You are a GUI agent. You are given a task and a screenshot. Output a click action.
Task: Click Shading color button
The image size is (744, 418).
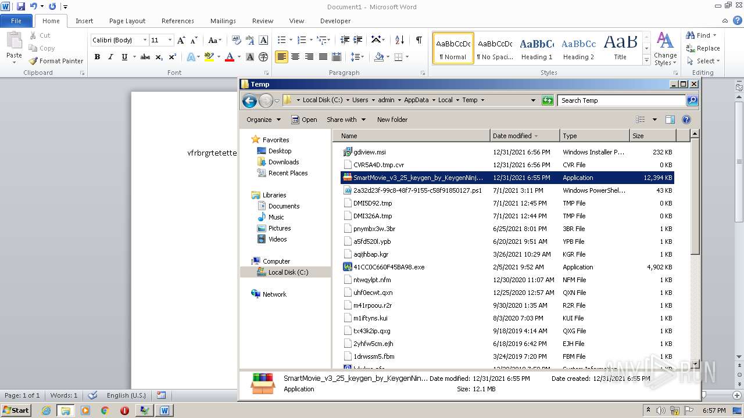pyautogui.click(x=379, y=57)
